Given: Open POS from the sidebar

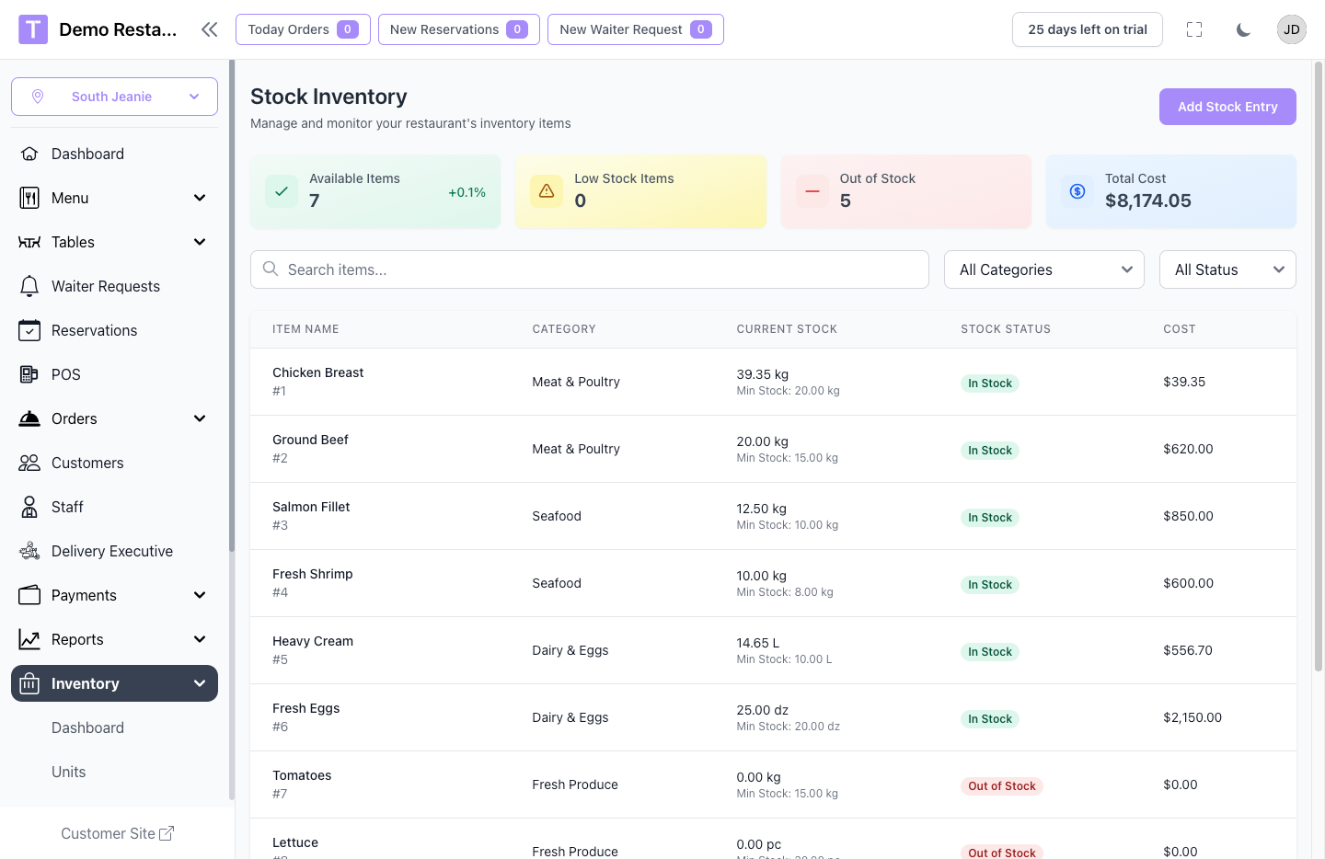Looking at the screenshot, I should pos(114,374).
